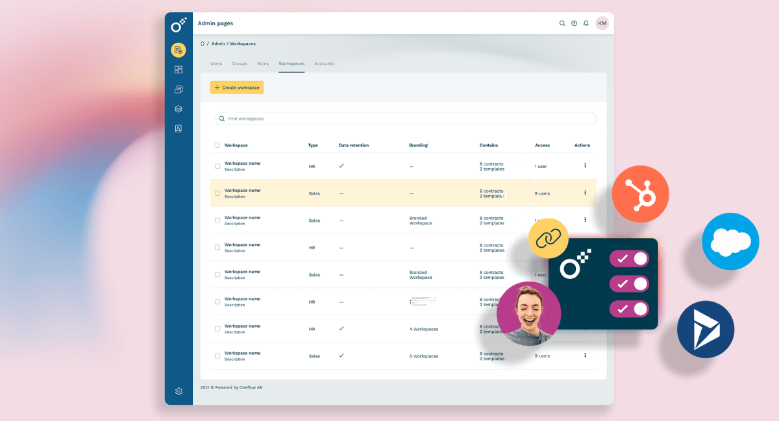779x421 pixels.
Task: Switch to the Accounts tab
Action: pos(324,64)
